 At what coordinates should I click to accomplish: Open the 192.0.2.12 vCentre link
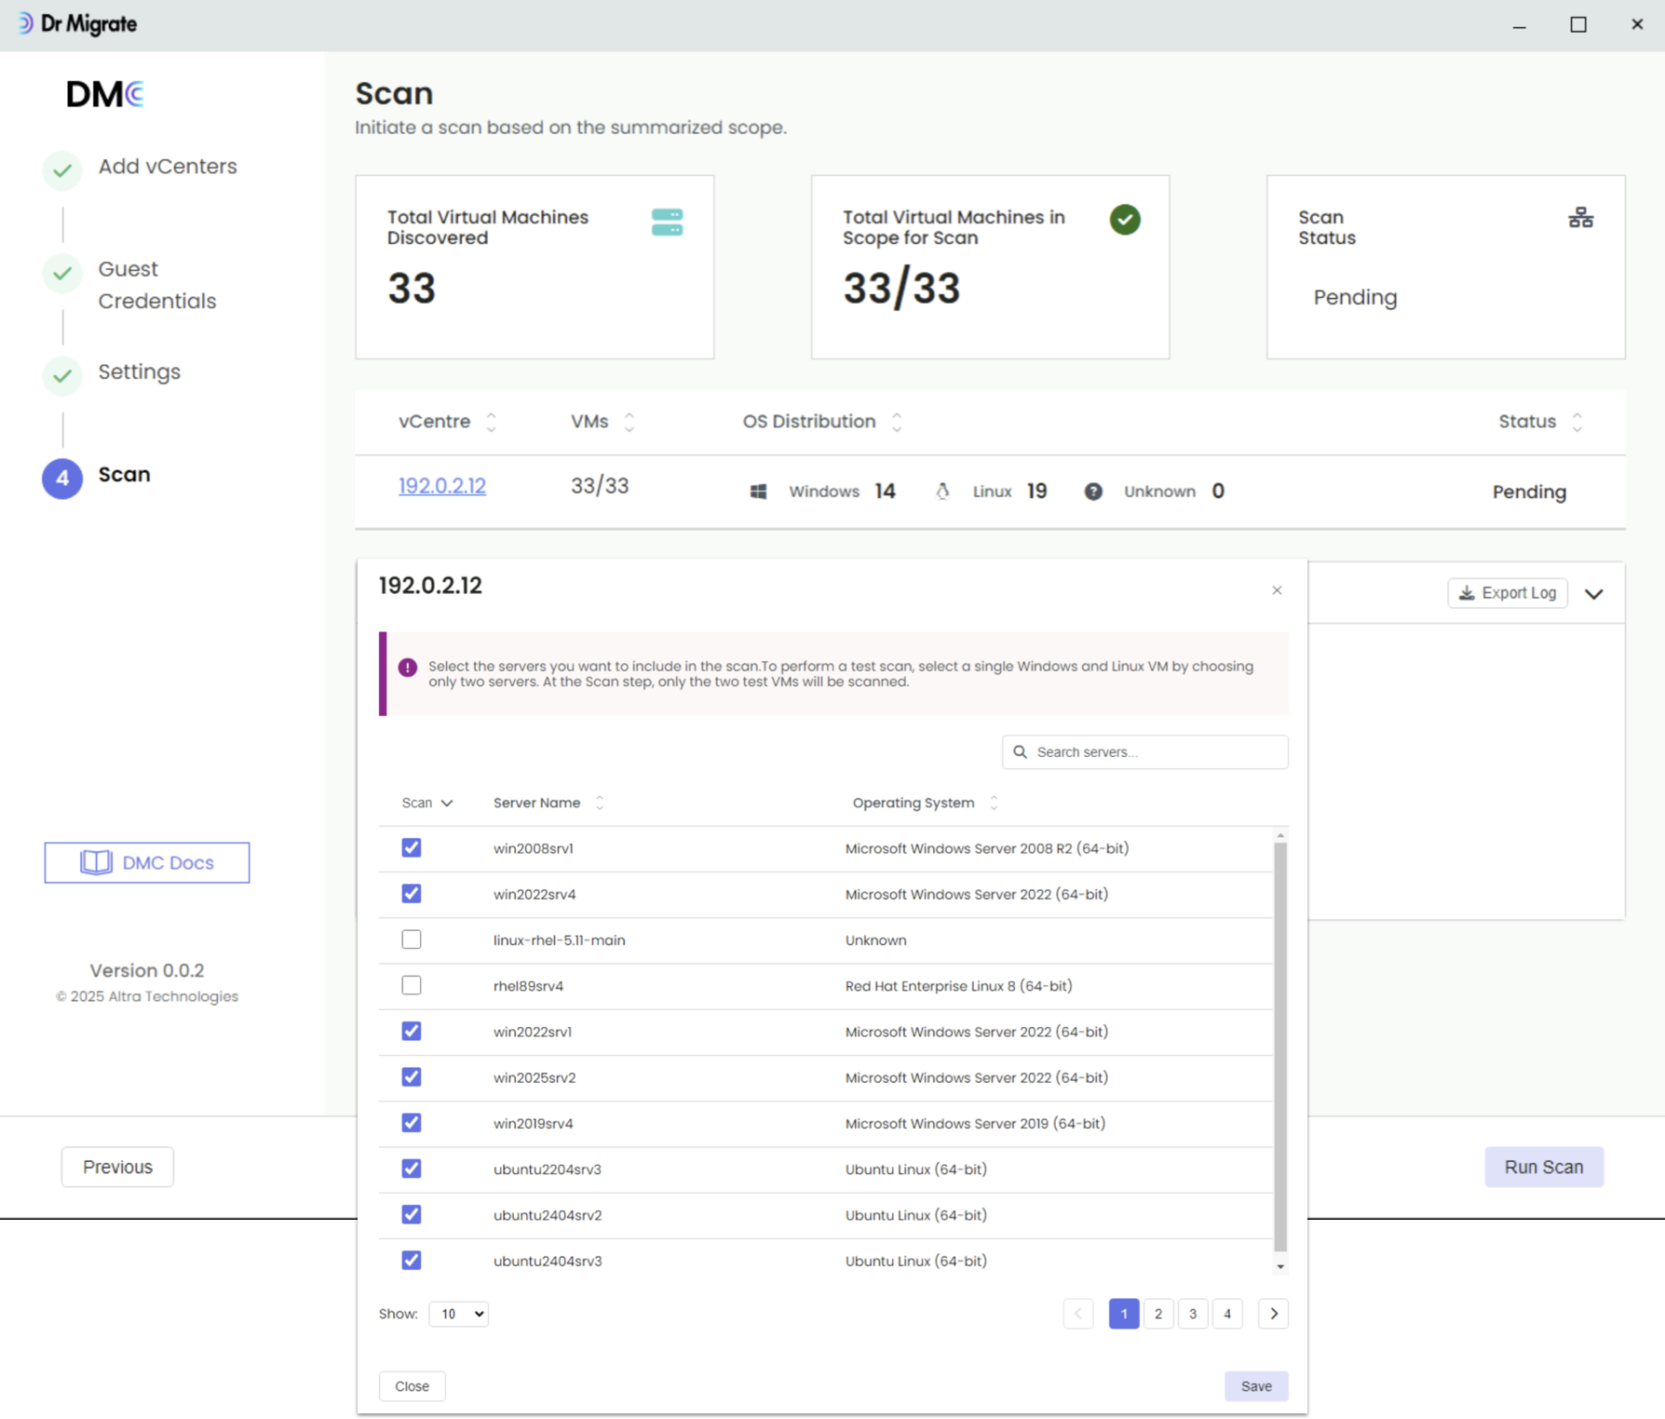pyautogui.click(x=442, y=486)
